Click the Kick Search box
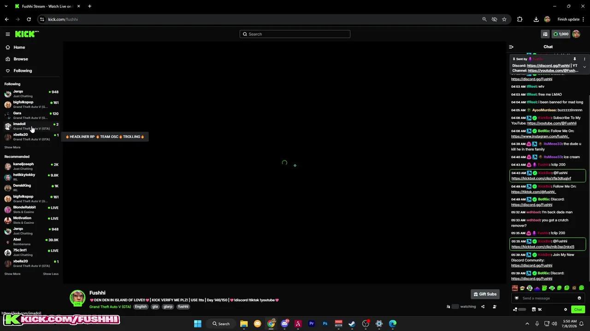 [x=295, y=34]
